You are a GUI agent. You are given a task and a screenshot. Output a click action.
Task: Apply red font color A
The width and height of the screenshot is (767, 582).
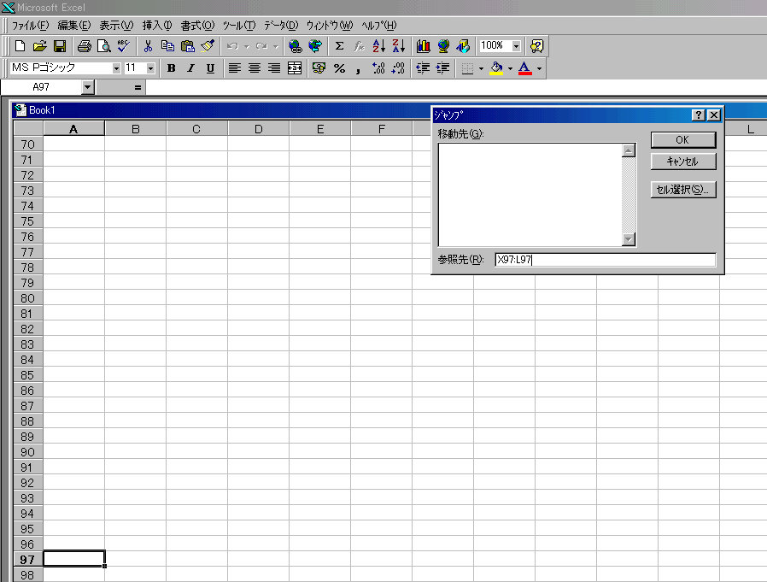(525, 68)
